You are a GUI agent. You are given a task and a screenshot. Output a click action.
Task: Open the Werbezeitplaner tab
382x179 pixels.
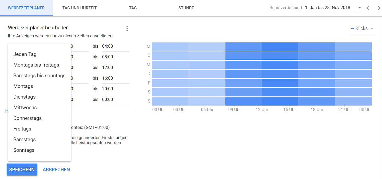(x=26, y=8)
